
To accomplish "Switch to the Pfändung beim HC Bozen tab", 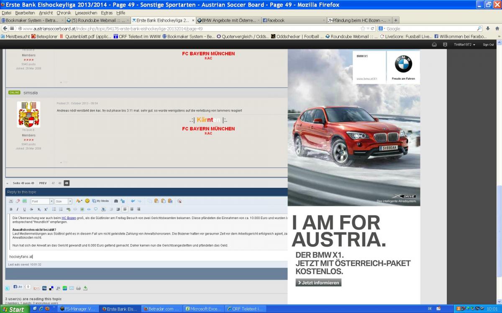I will (x=359, y=20).
